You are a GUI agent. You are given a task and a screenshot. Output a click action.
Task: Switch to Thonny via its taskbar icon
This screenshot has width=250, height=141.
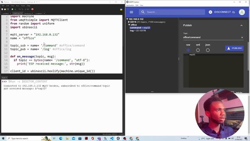(105, 138)
